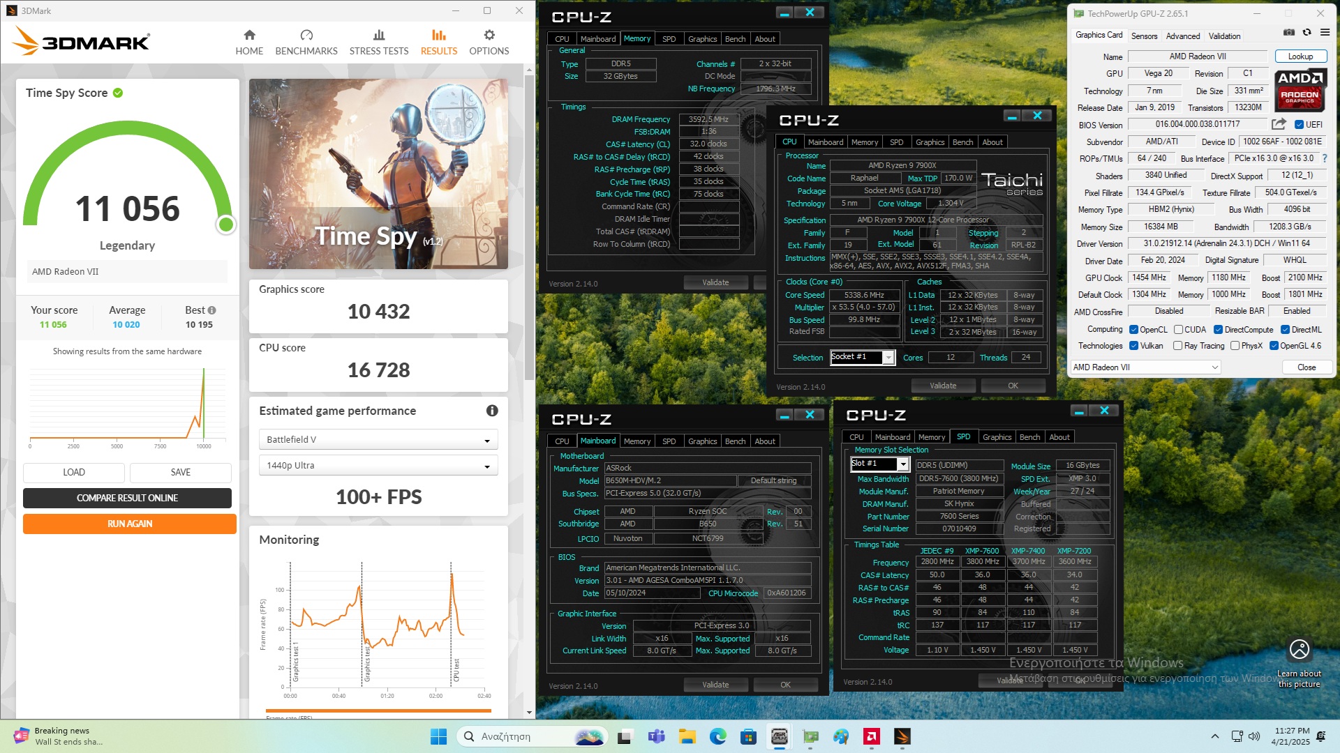Open the Socket #1 selection dropdown in CPU-Z
Viewport: 1340px width, 753px height.
pos(862,357)
